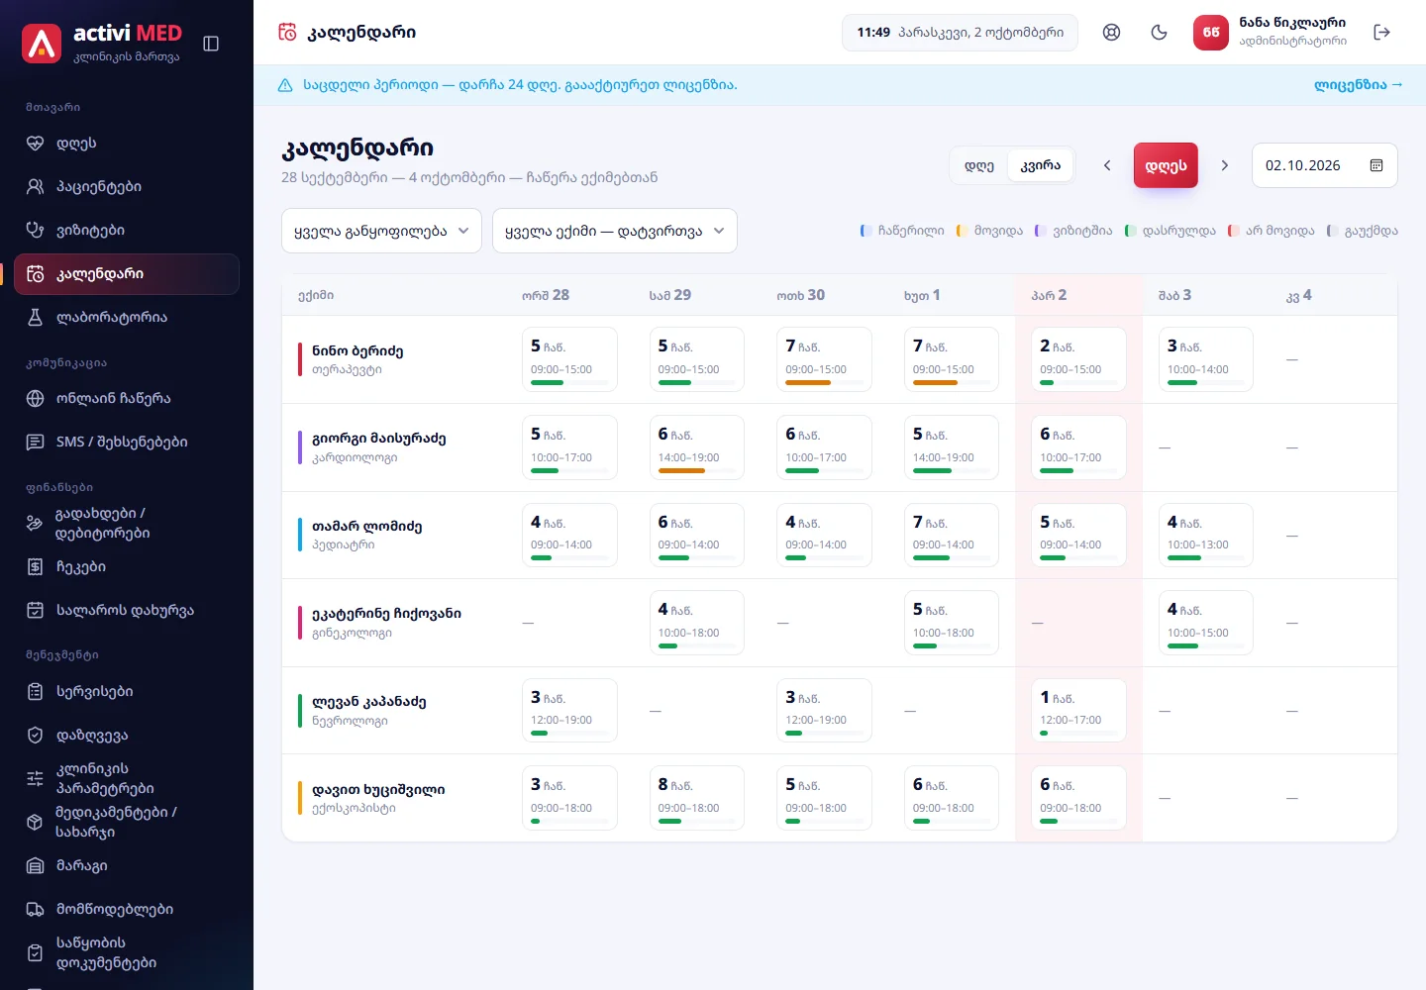Click the გადახდები / დებიტორები icon

(35, 524)
